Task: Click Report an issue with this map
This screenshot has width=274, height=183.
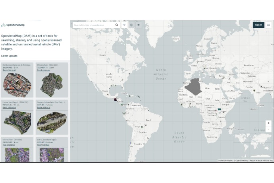Action: pos(261,160)
